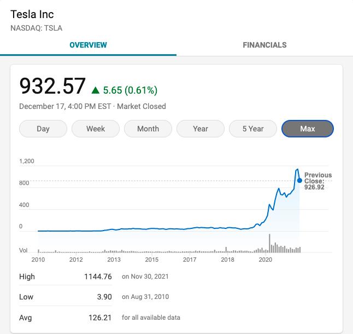Select the Day time range
This screenshot has height=334, width=353.
[x=43, y=129]
